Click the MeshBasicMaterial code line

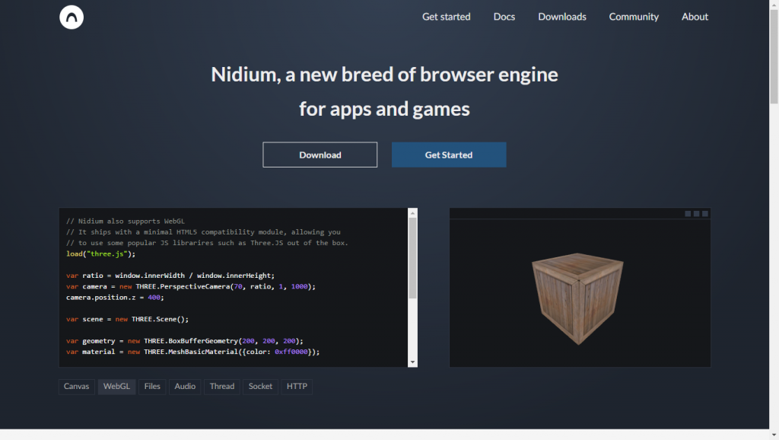(x=192, y=352)
